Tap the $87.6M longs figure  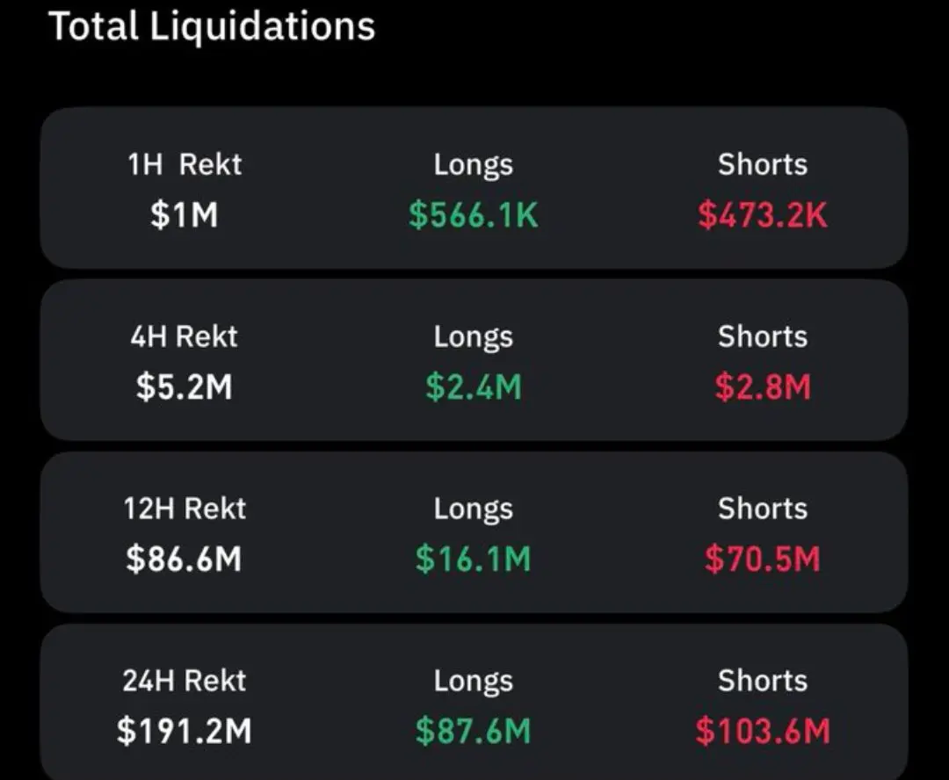coord(473,732)
